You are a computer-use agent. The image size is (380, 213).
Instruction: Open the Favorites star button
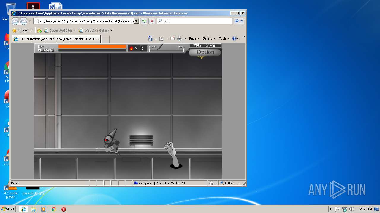pos(22,30)
